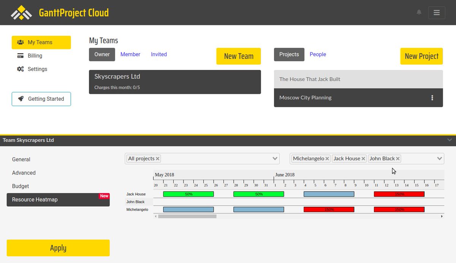Open notifications via the bell icon
This screenshot has width=456, height=263.
point(419,12)
